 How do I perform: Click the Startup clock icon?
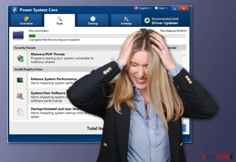pos(93,19)
